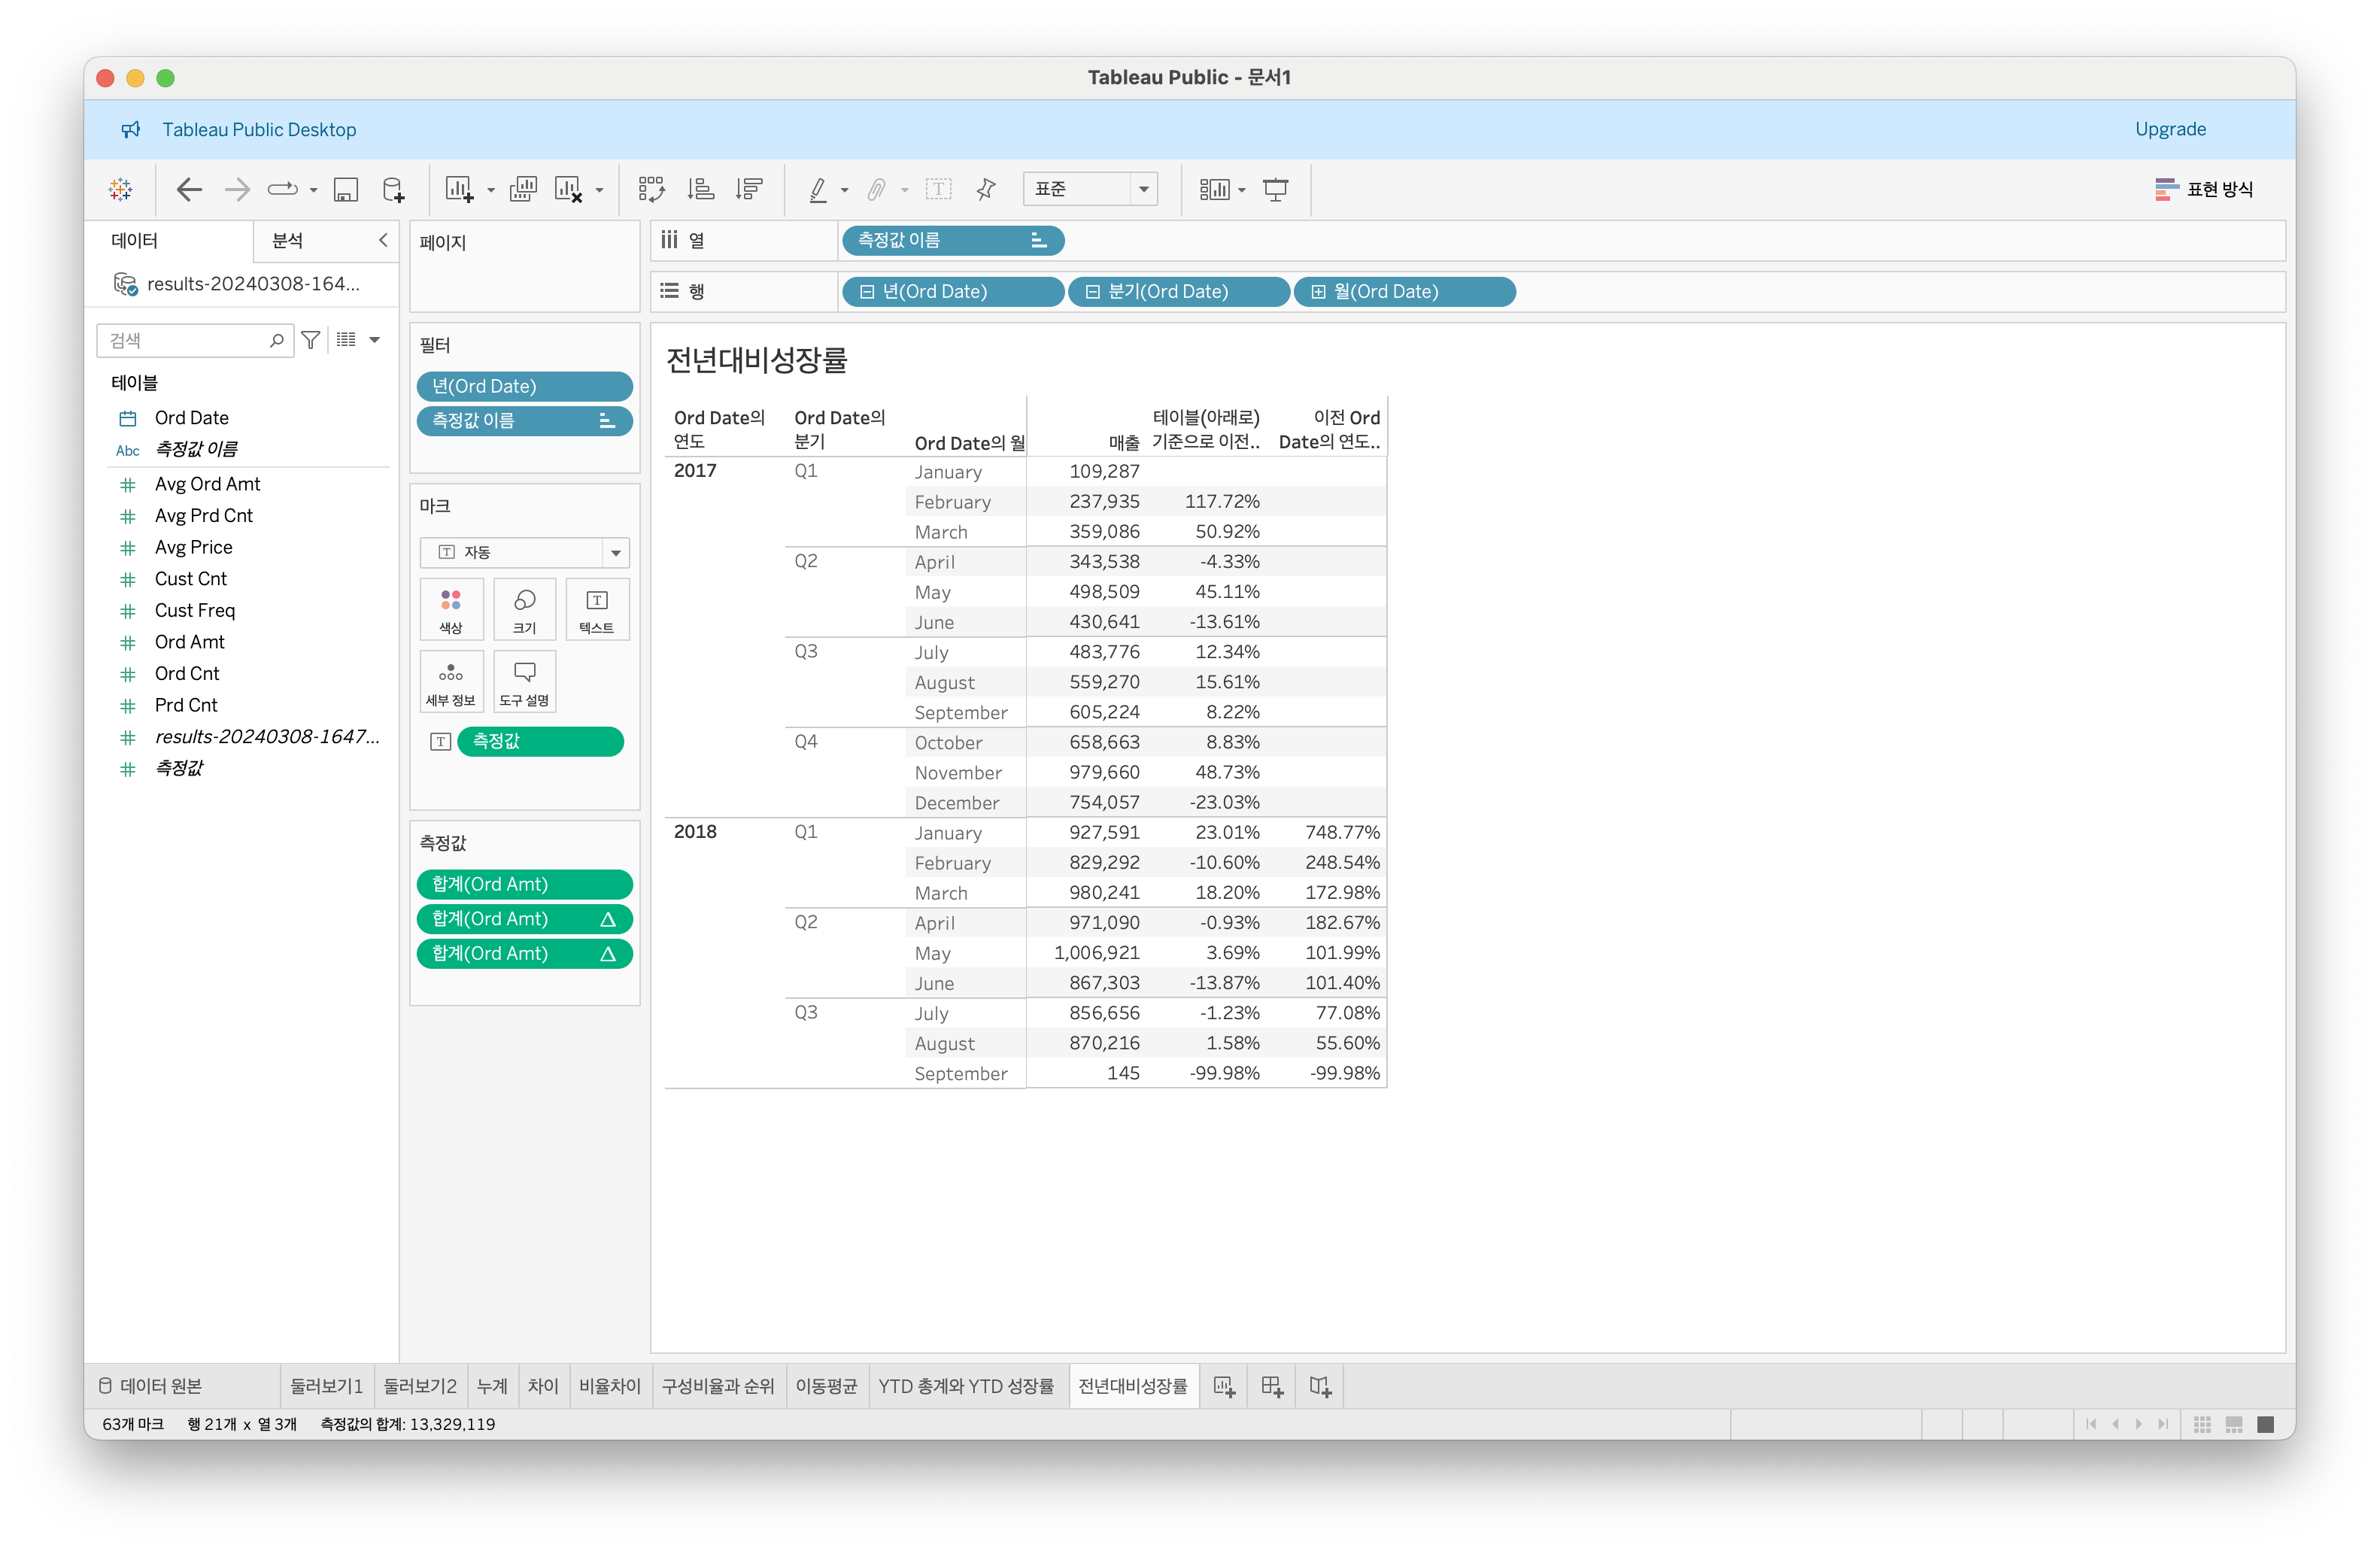Click the undo back arrow icon
2380x1551 pixels.
189,189
